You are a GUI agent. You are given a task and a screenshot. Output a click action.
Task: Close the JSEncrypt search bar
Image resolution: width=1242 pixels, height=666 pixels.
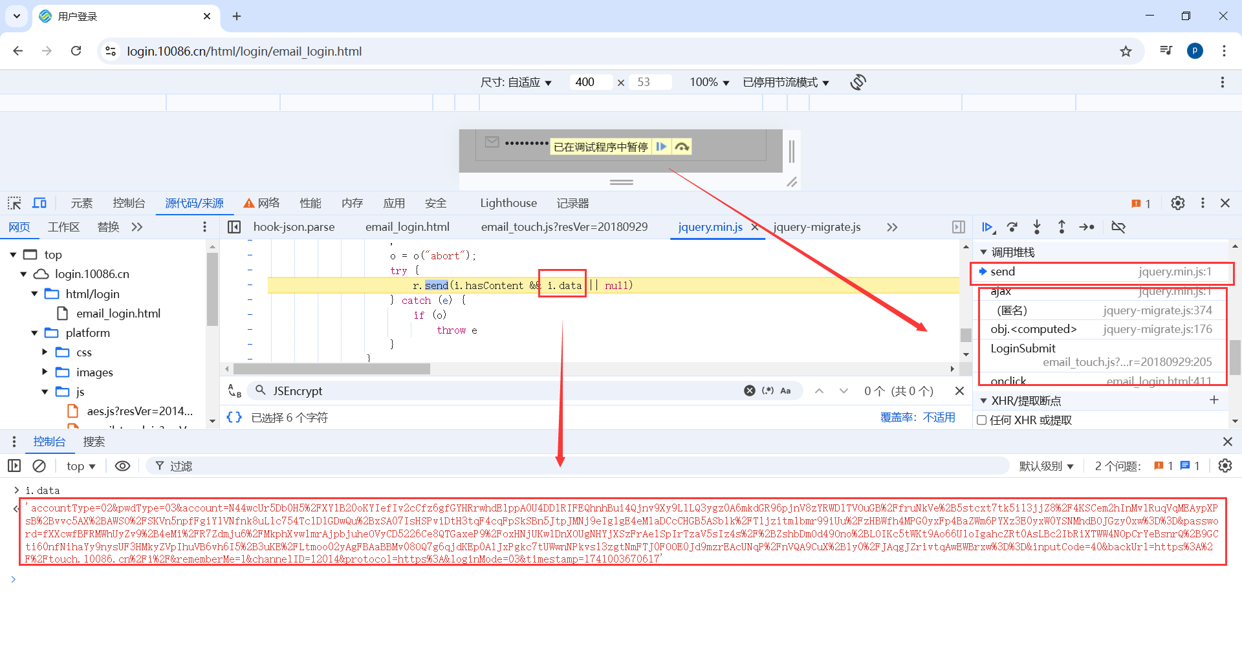[x=959, y=391]
